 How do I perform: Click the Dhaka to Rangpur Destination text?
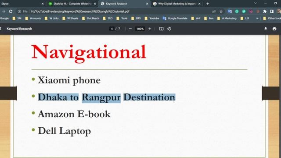point(106,97)
